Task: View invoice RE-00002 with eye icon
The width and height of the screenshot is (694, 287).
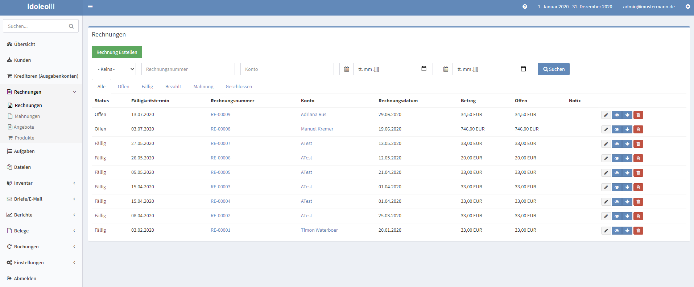Action: pos(616,216)
